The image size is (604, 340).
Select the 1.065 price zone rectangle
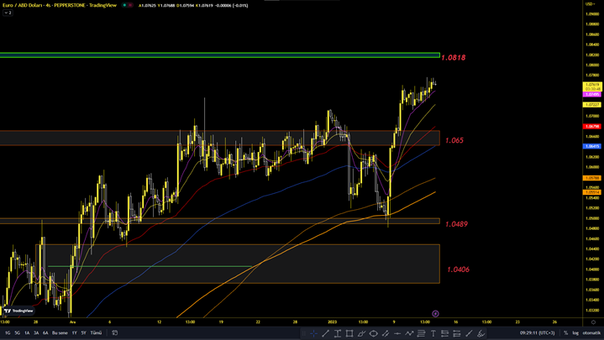tap(219, 139)
